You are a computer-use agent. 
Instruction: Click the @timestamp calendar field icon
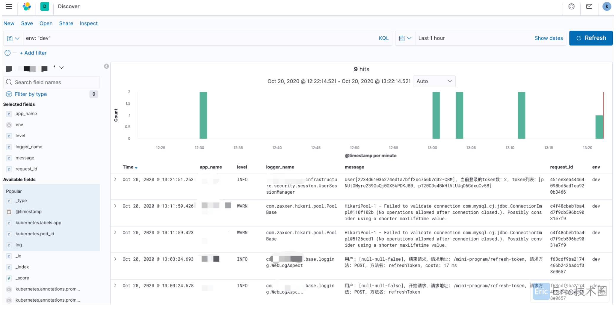point(9,212)
